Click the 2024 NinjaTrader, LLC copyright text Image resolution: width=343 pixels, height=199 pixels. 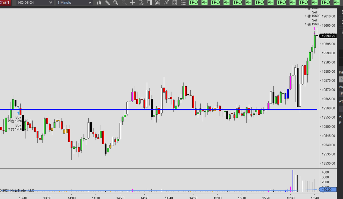(x=17, y=190)
